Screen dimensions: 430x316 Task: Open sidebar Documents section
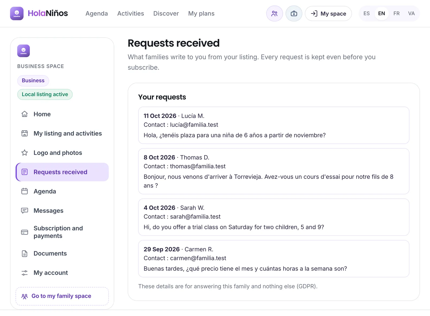pos(62,253)
